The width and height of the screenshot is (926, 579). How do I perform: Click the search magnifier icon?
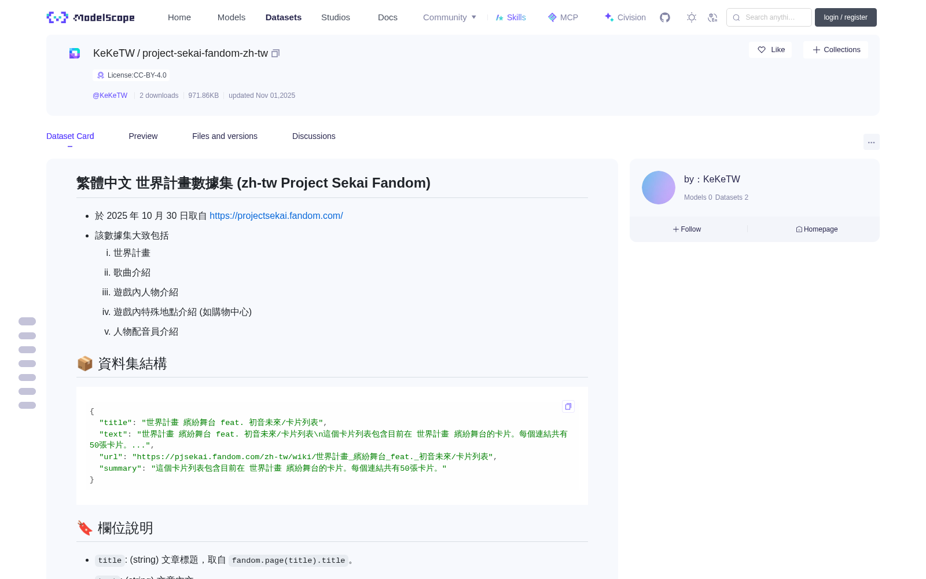click(x=736, y=17)
